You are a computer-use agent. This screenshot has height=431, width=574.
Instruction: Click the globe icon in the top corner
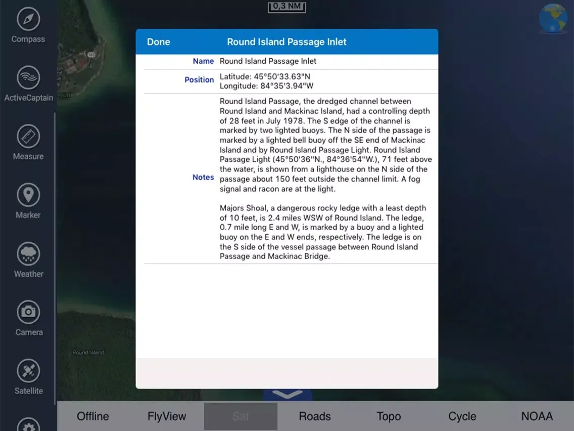point(553,17)
